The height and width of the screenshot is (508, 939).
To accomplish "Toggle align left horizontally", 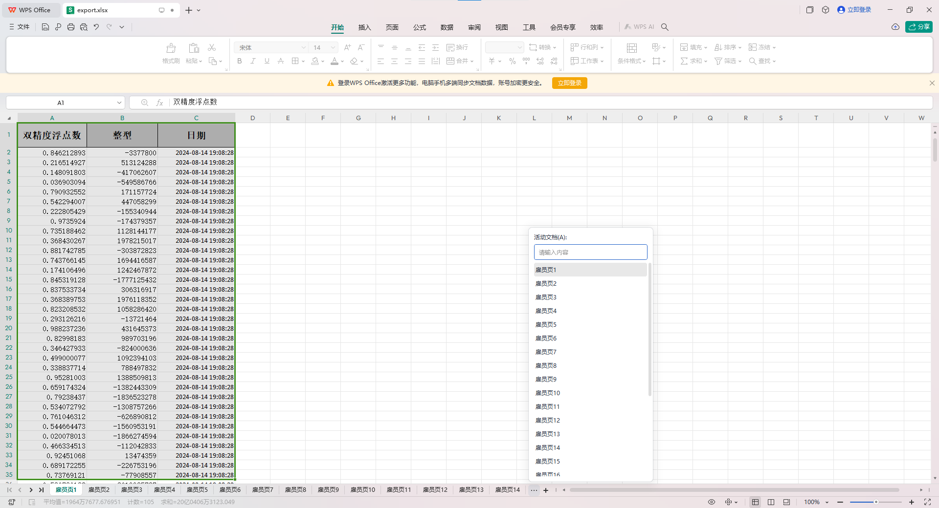I will (380, 61).
